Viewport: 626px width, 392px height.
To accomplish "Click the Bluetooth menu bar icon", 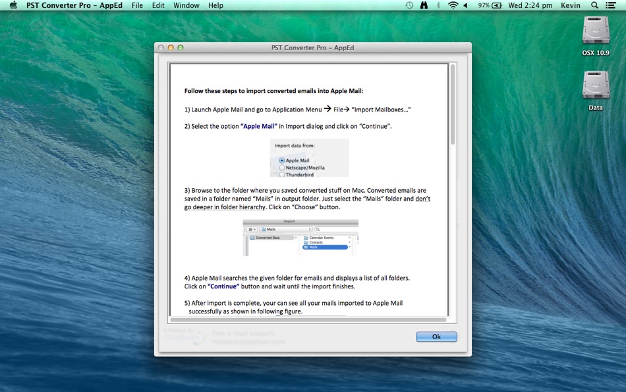I will [438, 5].
